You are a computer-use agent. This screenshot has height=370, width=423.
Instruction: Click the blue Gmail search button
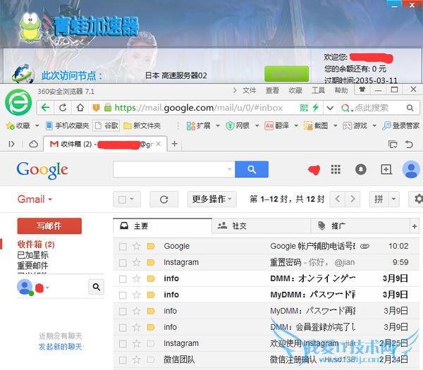[x=252, y=169]
